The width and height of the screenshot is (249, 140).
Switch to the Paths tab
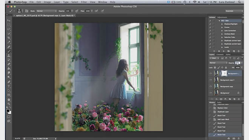(219, 103)
